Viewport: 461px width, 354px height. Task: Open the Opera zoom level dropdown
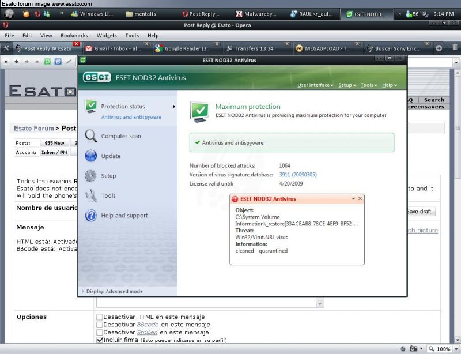[x=456, y=349]
